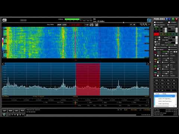This screenshot has width=179, height=134.
Task: Enable the Attenuator checkbox
Action: pos(155,22)
